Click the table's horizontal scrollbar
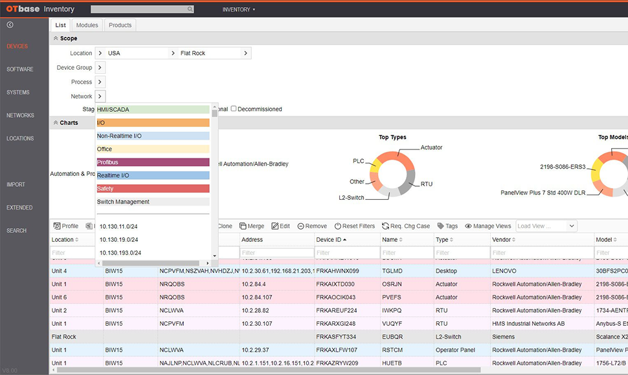The height and width of the screenshot is (375, 628). click(268, 370)
